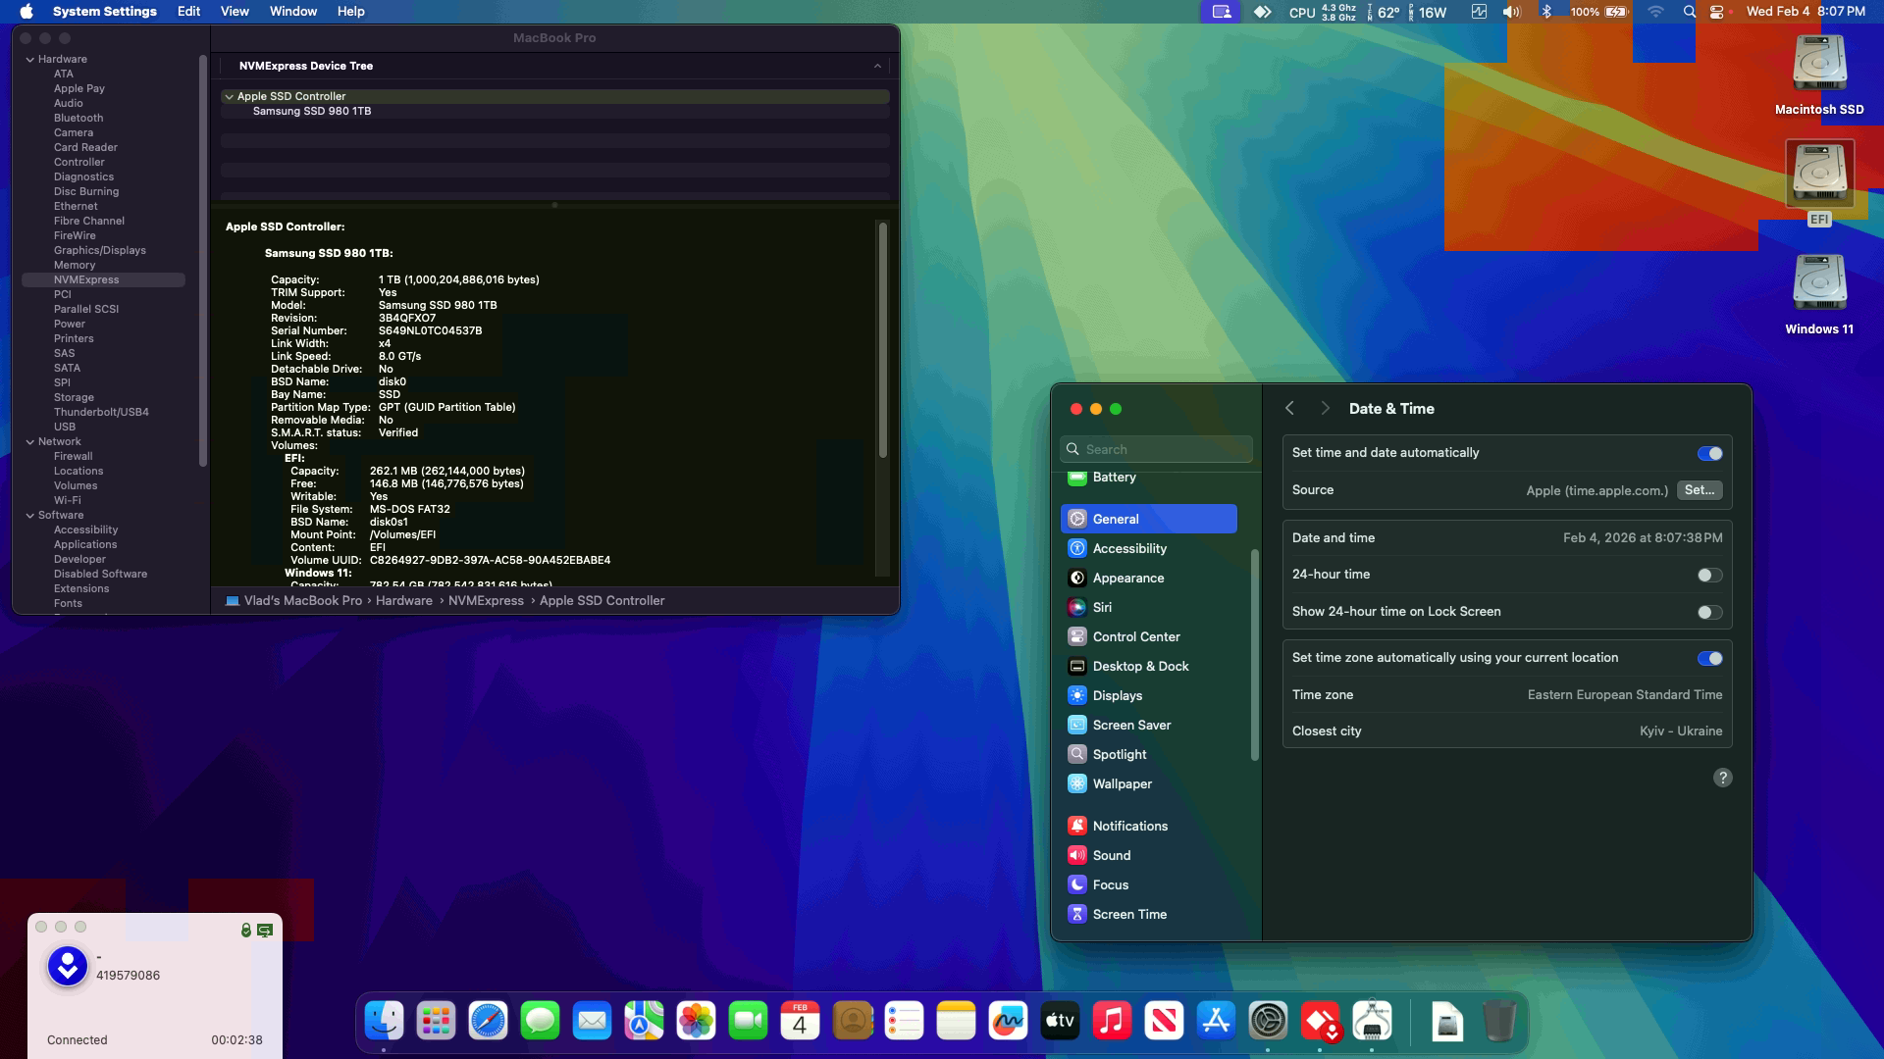Open Wi-Fi status menu

(x=1655, y=12)
